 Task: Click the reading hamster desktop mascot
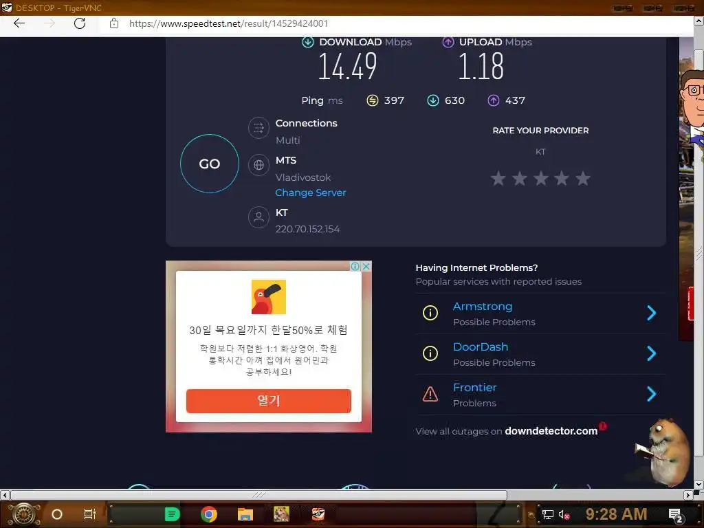tap(663, 451)
